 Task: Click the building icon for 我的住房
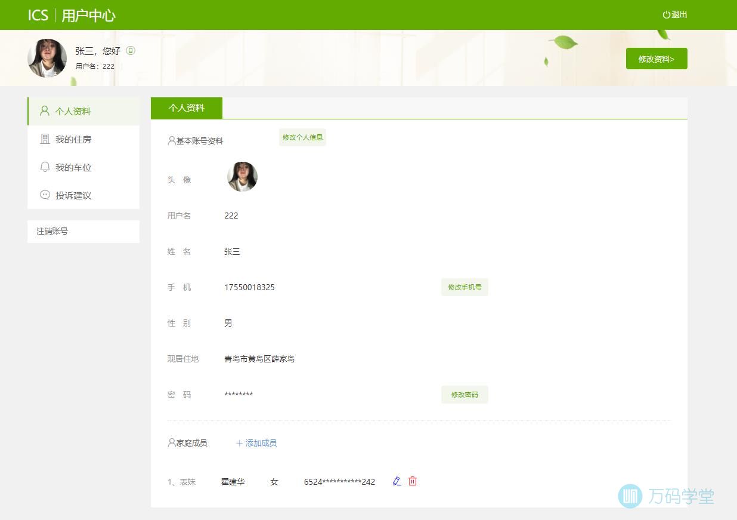tap(45, 139)
